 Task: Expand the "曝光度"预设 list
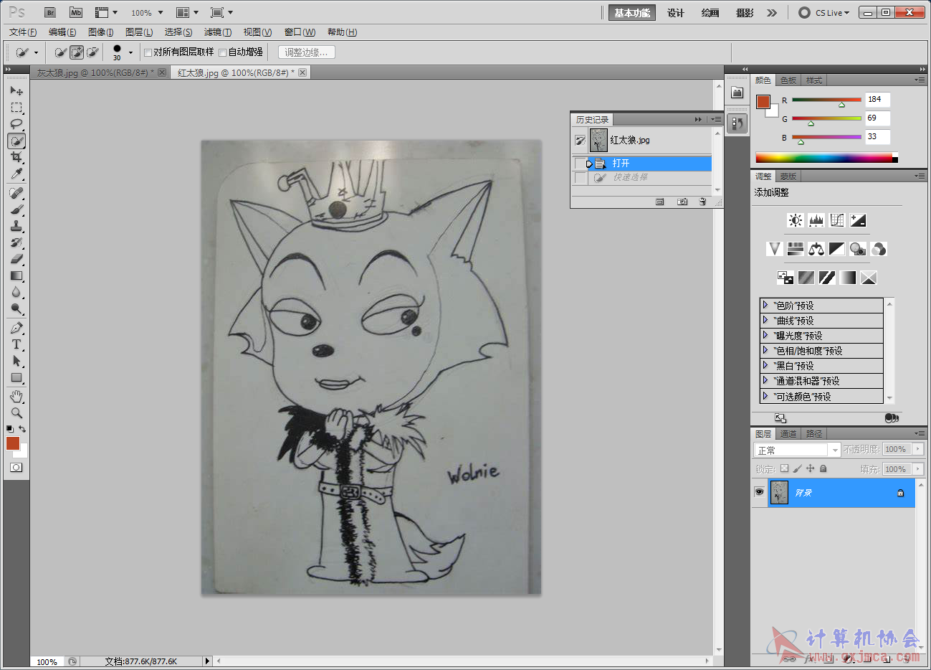click(765, 336)
